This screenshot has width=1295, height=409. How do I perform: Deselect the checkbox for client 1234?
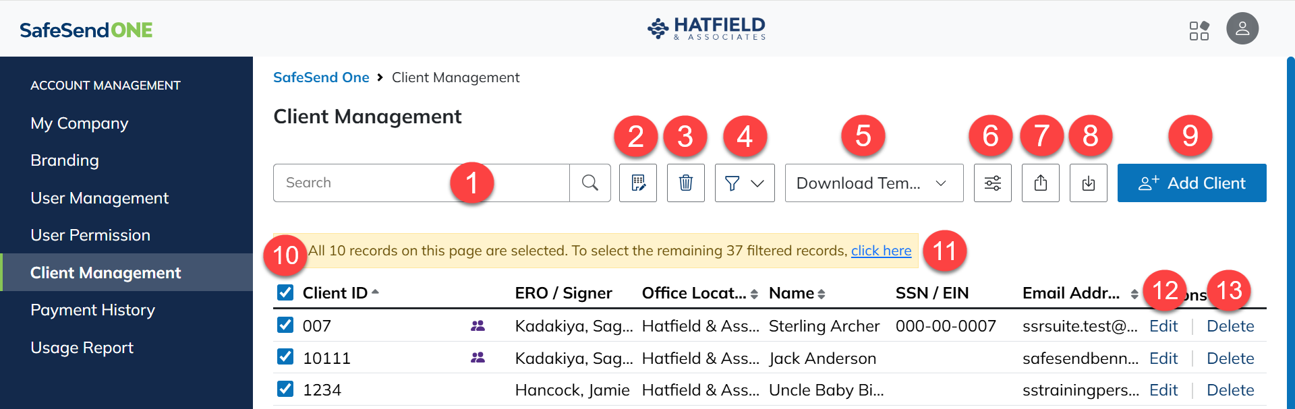click(285, 389)
